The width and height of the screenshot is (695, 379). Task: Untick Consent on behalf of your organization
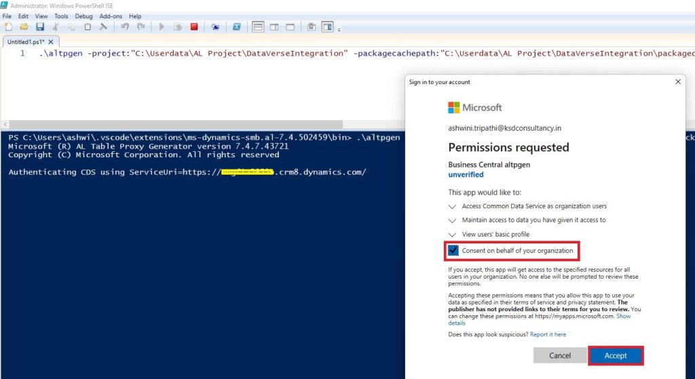pos(453,251)
